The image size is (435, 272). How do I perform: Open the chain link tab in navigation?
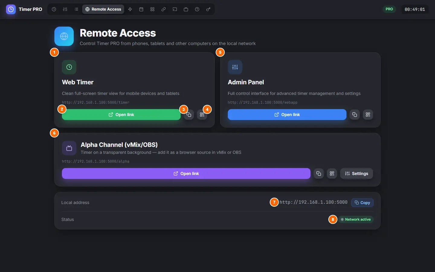click(163, 9)
